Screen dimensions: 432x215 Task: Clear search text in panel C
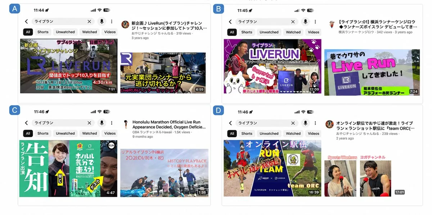click(x=89, y=123)
